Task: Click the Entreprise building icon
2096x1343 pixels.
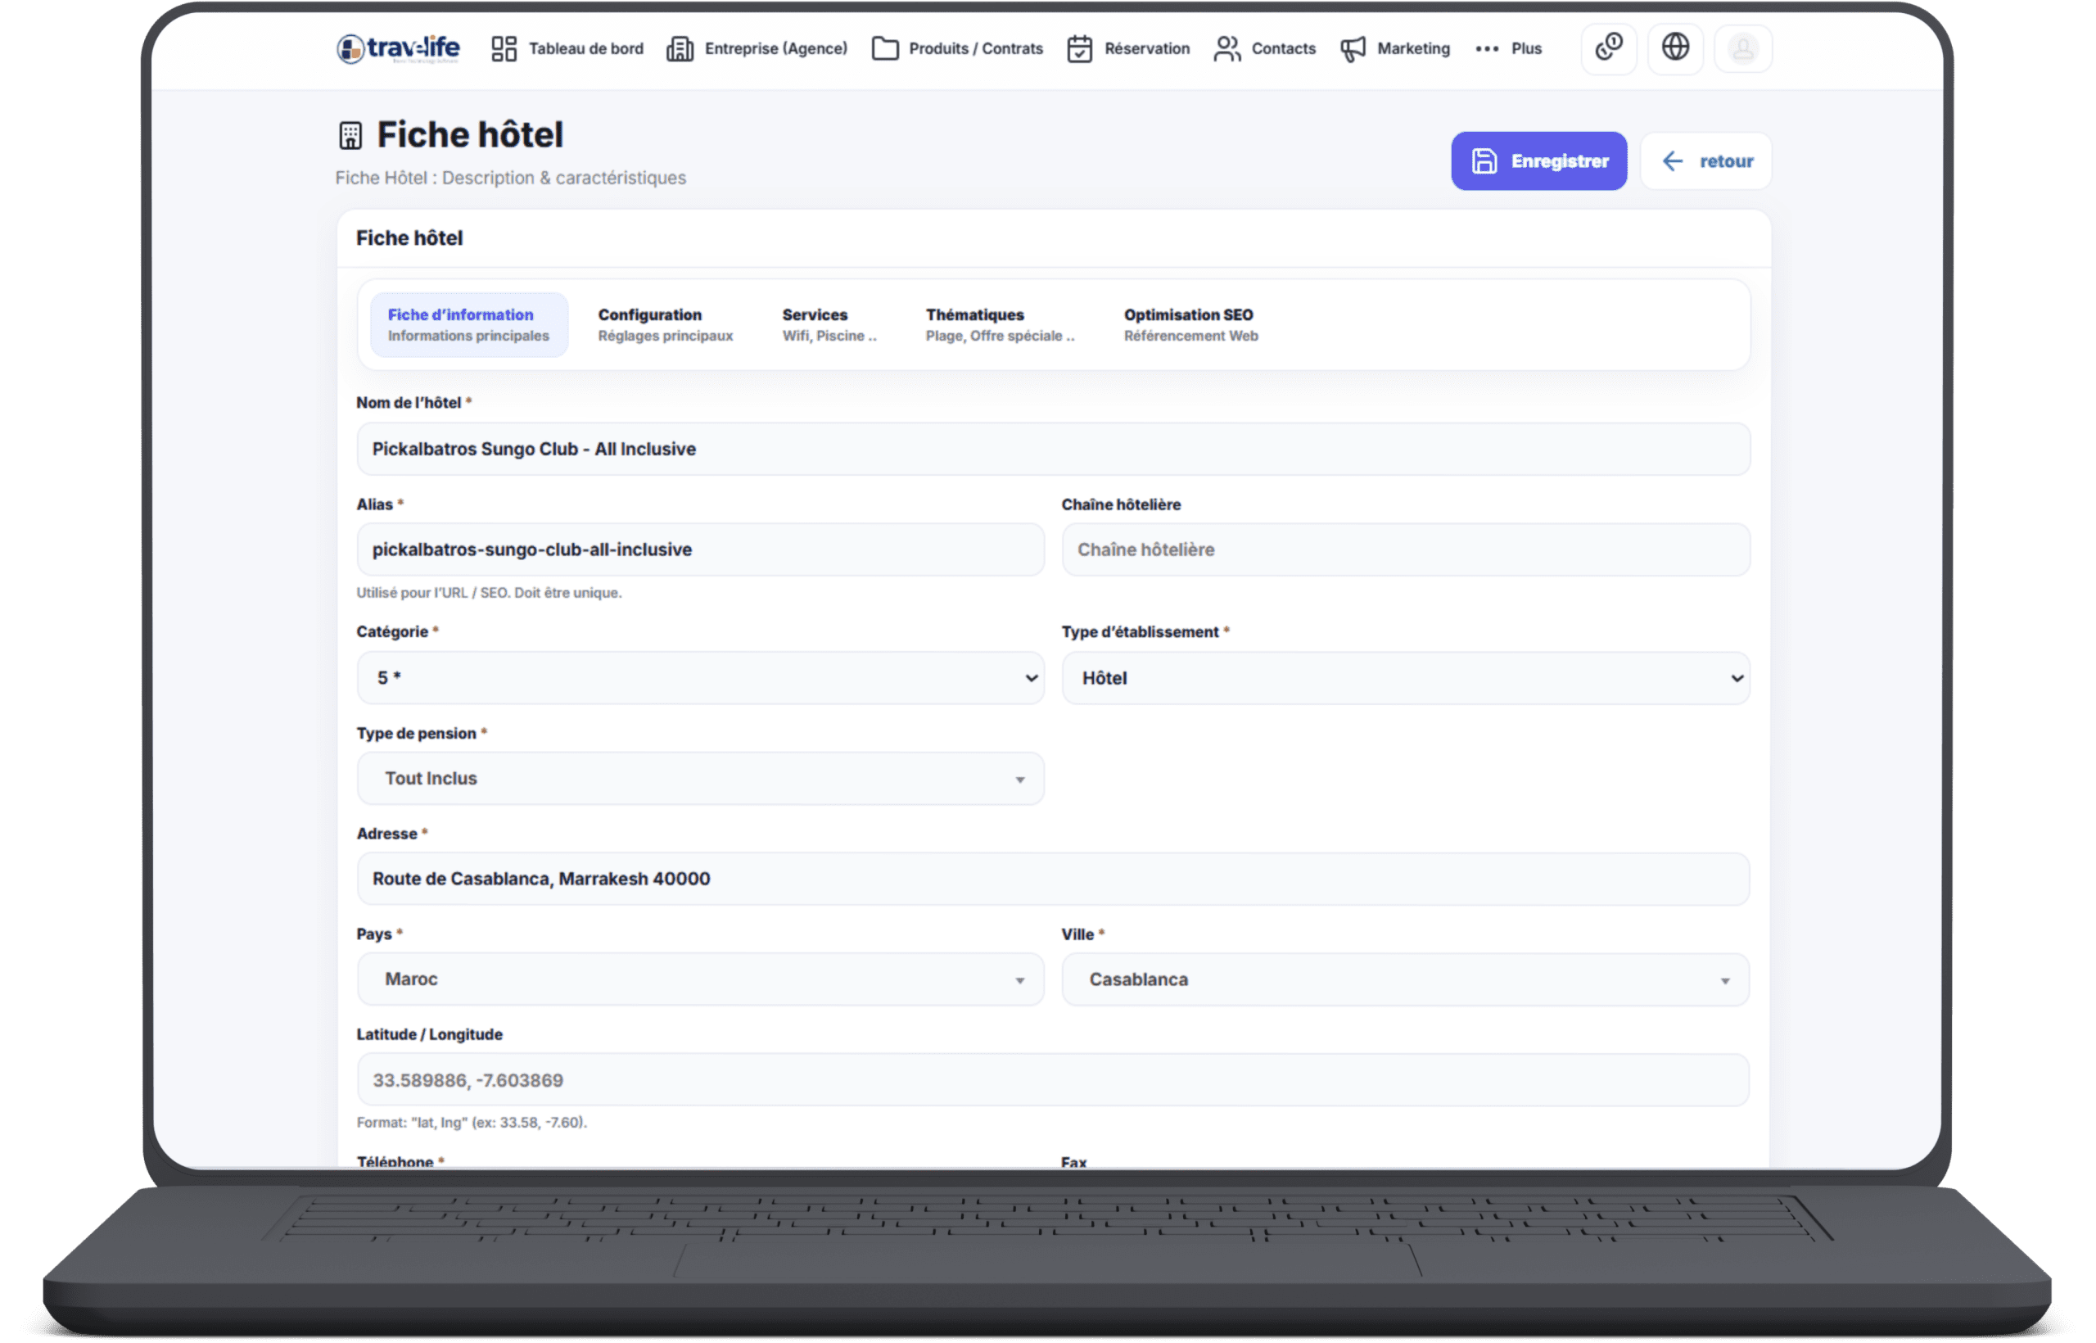Action: coord(680,49)
